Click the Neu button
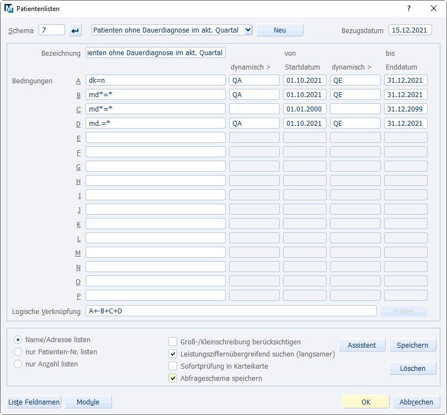447x415 pixels. coord(280,30)
